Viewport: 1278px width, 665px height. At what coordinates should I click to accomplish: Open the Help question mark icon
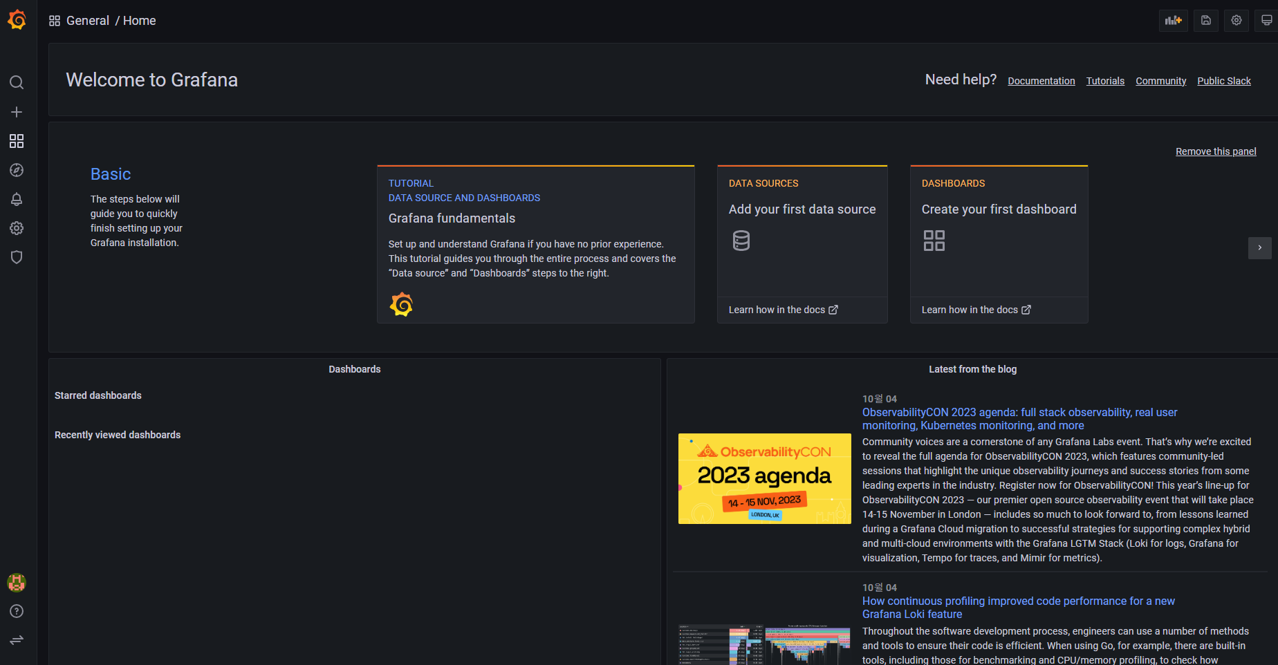tap(17, 611)
